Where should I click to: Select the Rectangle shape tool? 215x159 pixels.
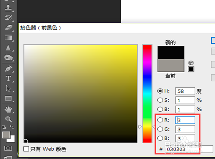8,98
